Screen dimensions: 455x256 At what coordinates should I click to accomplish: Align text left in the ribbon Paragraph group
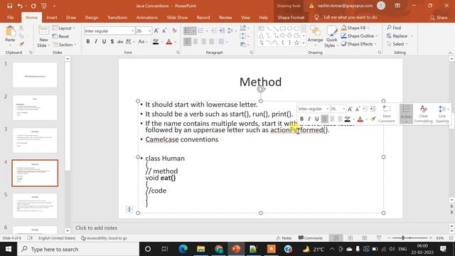188,42
